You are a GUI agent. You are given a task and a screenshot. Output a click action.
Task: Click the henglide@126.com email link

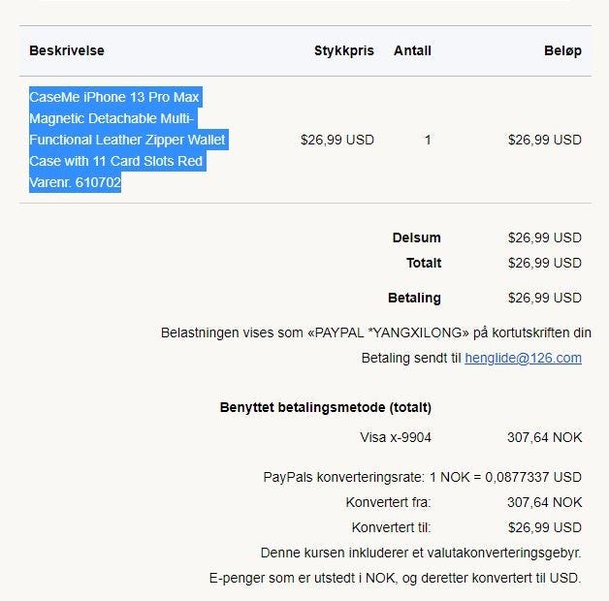click(x=523, y=358)
